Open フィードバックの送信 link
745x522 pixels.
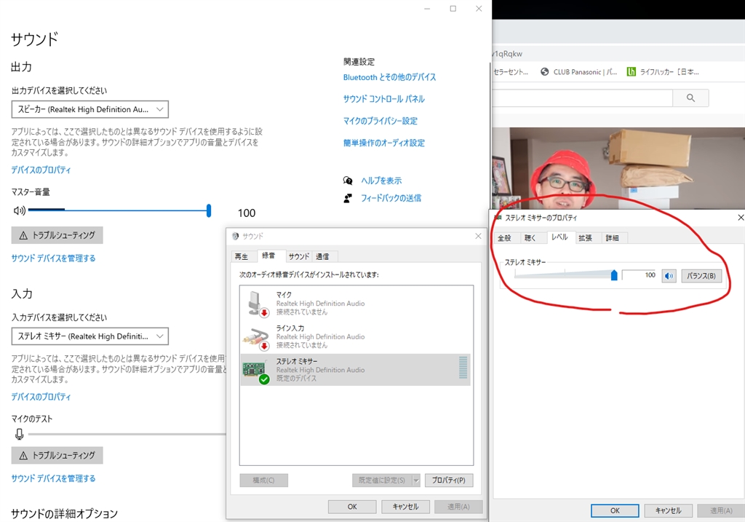click(391, 198)
